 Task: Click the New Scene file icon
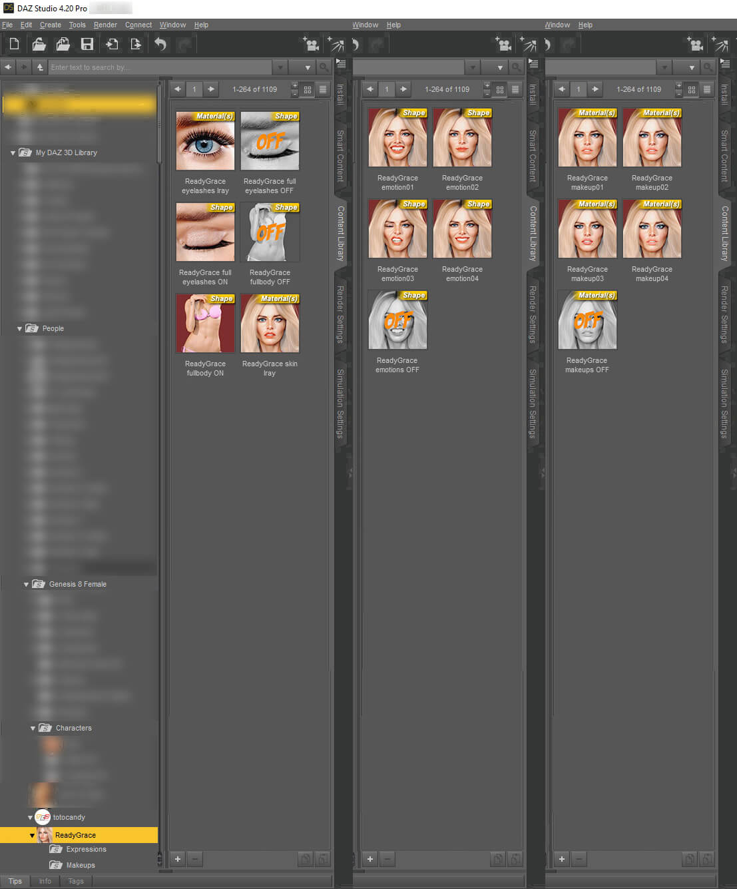click(x=14, y=44)
